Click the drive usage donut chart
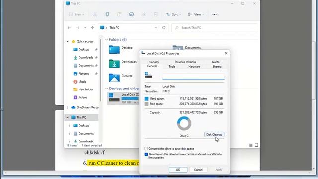This screenshot has width=318, height=179. click(184, 123)
